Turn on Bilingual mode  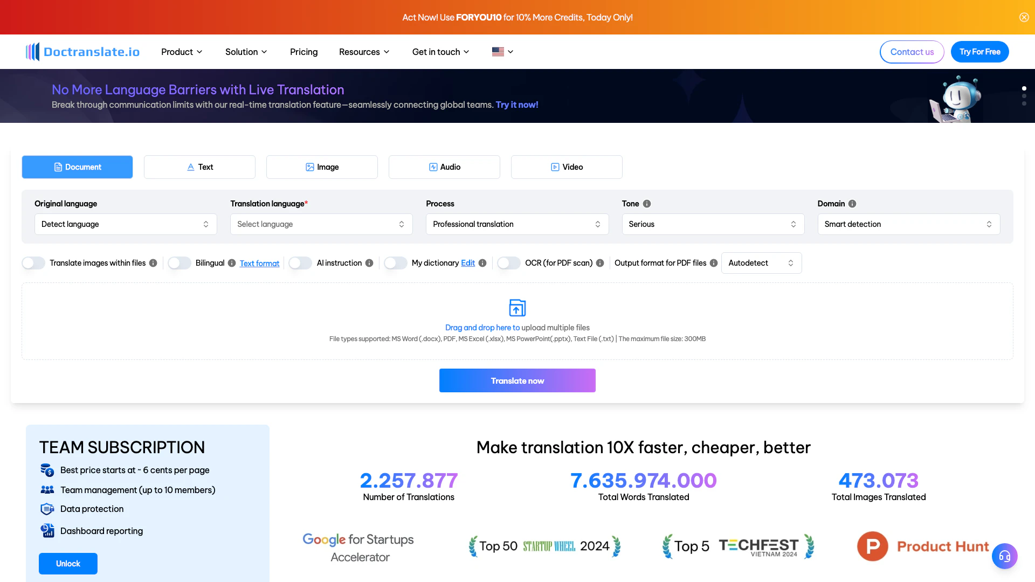click(179, 263)
